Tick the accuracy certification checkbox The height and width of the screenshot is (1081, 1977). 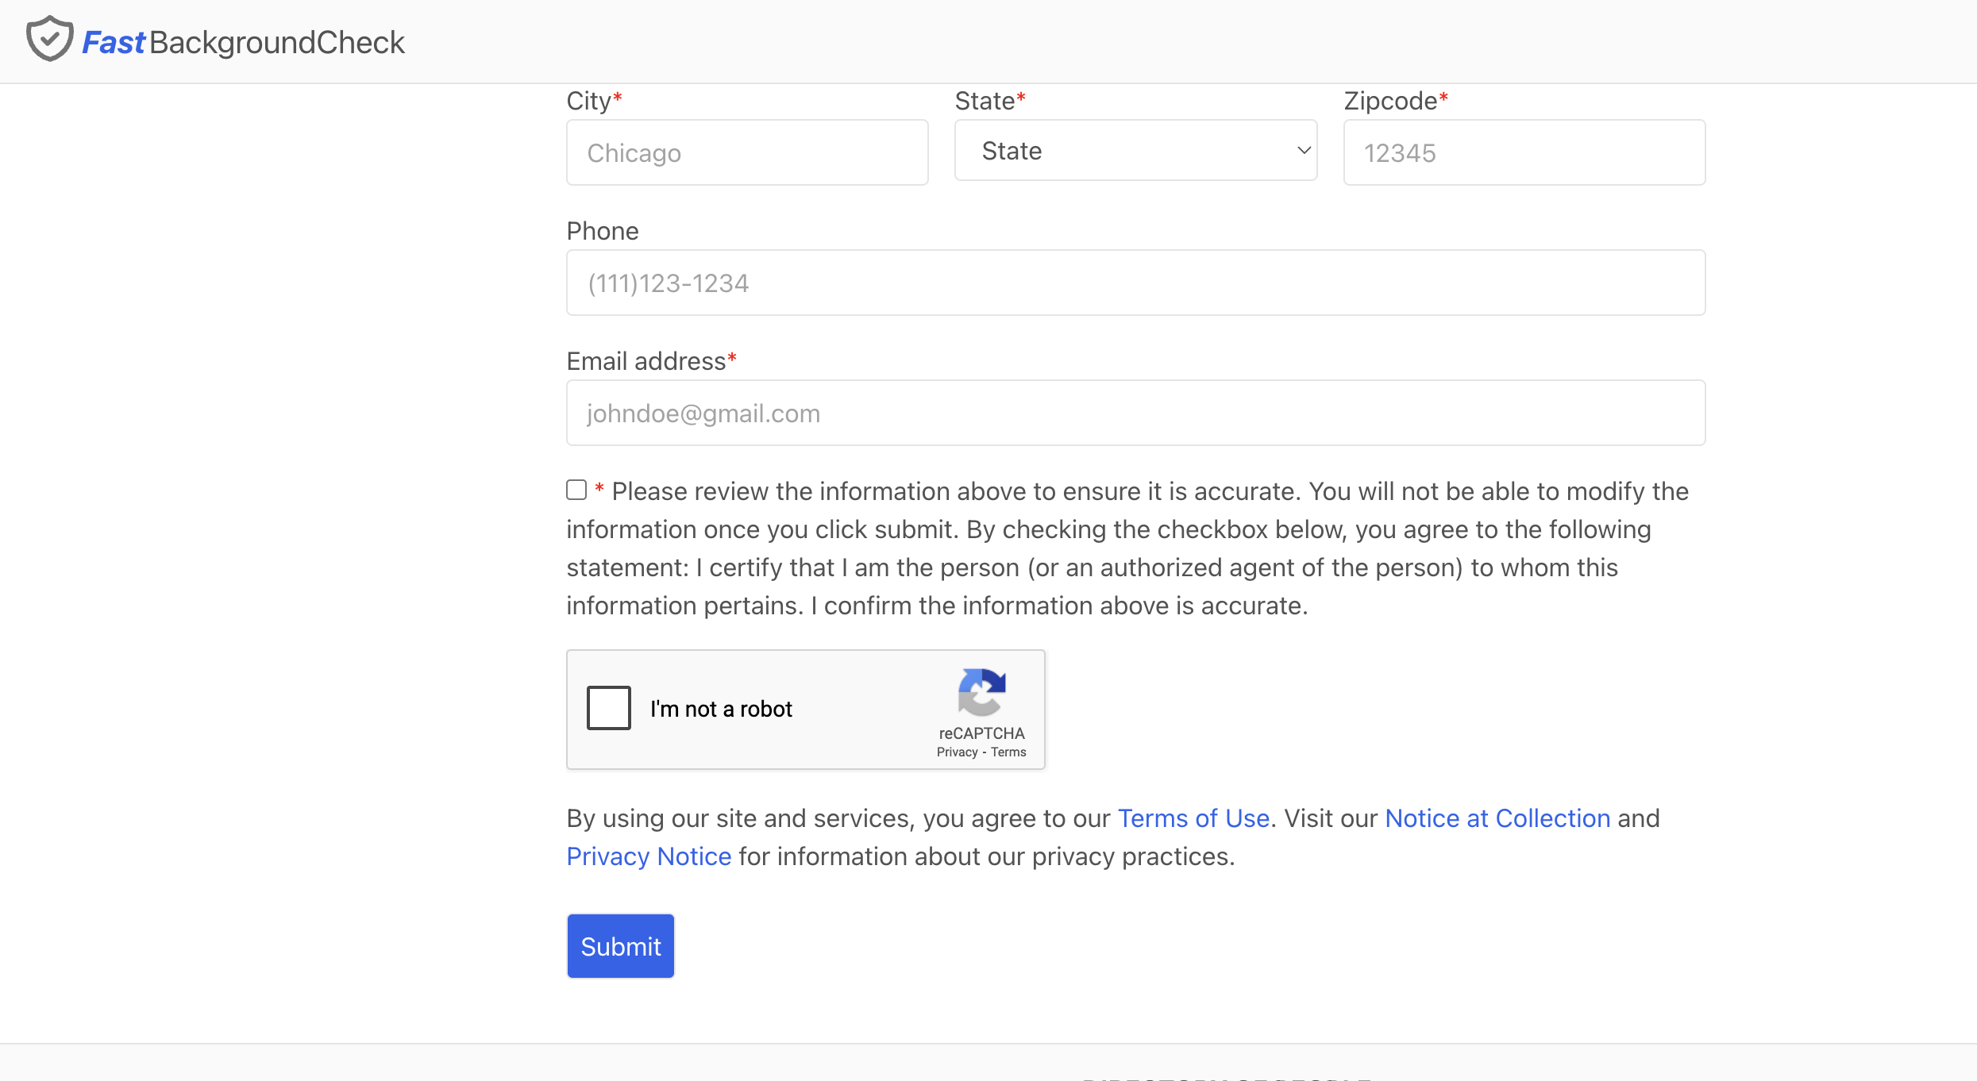576,490
